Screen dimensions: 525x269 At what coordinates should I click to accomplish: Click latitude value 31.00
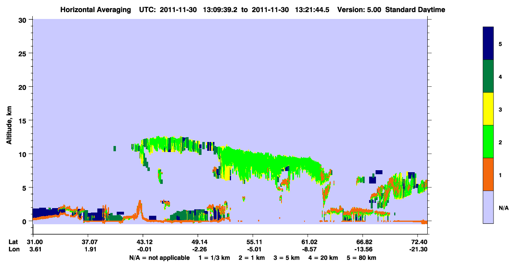coord(35,242)
